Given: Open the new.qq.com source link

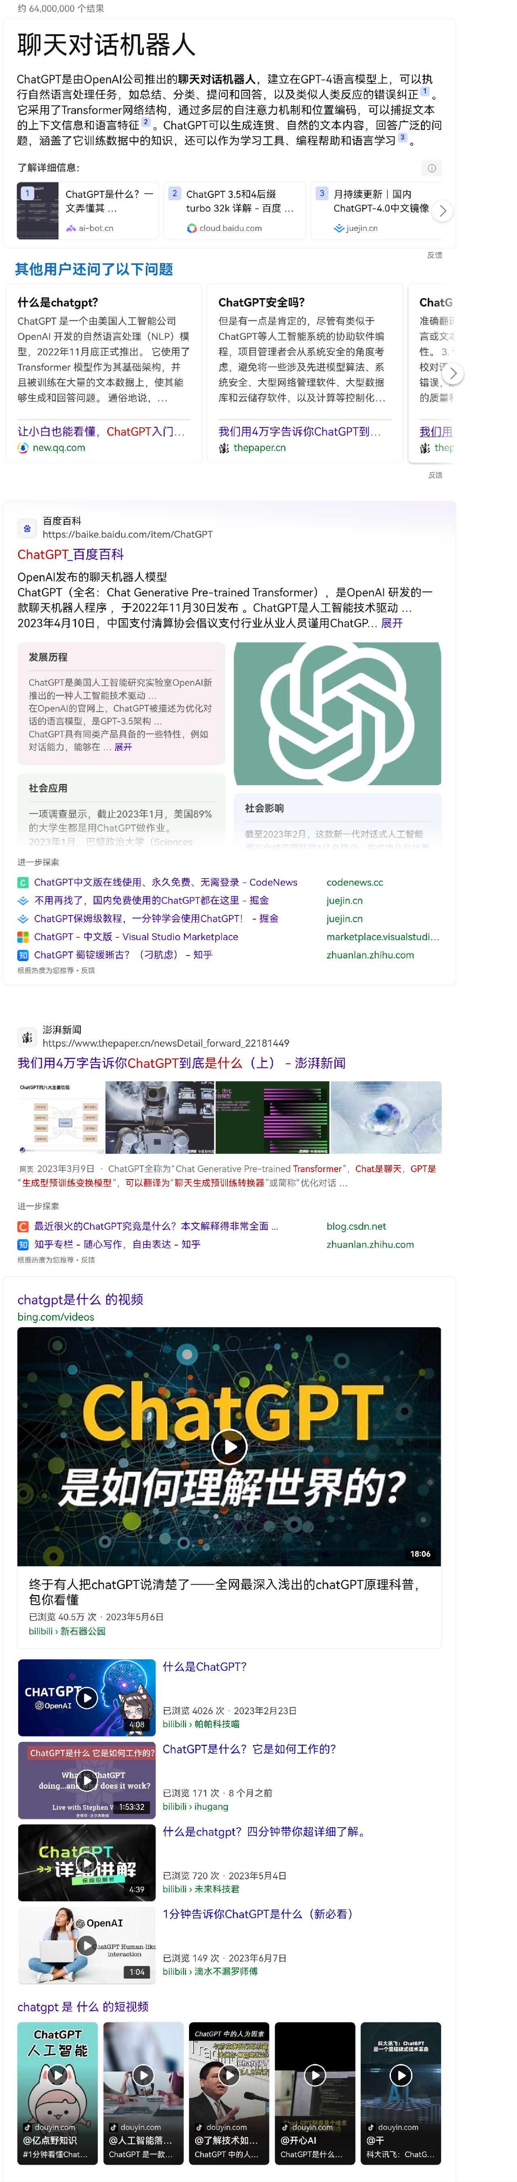Looking at the screenshot, I should (x=59, y=448).
